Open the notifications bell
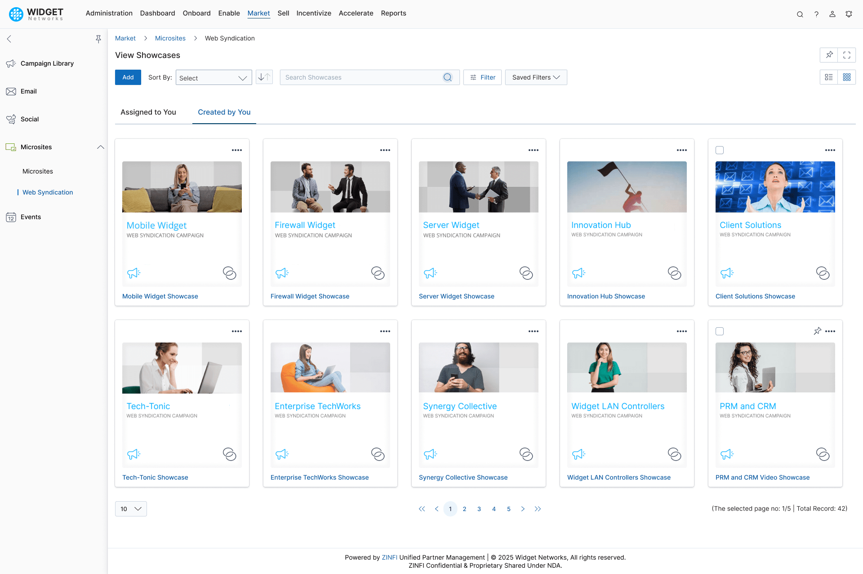This screenshot has height=574, width=863. [849, 14]
